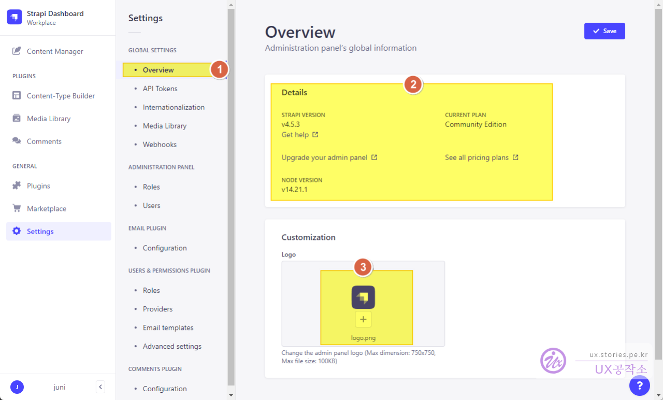
Task: Click the Content-Type Builder layout icon
Action: [17, 96]
